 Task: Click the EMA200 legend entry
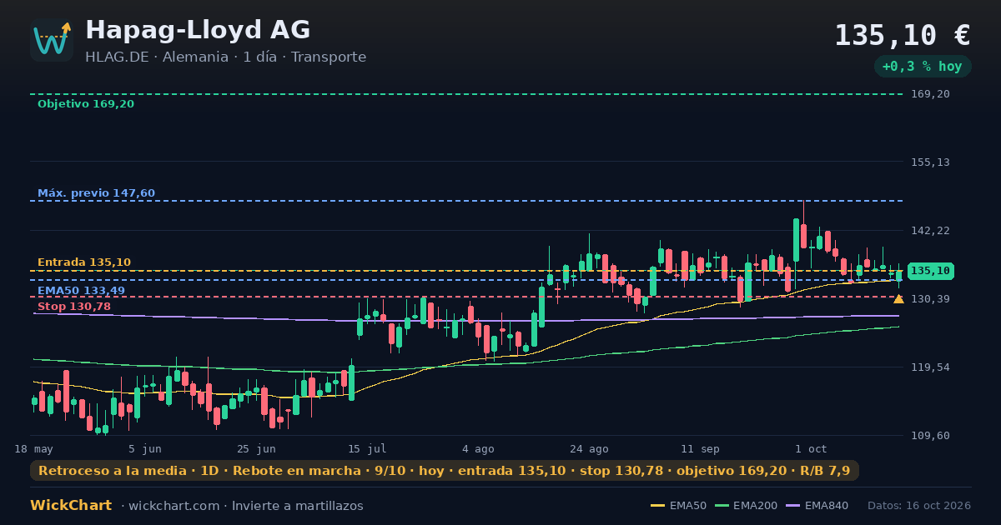(x=746, y=506)
